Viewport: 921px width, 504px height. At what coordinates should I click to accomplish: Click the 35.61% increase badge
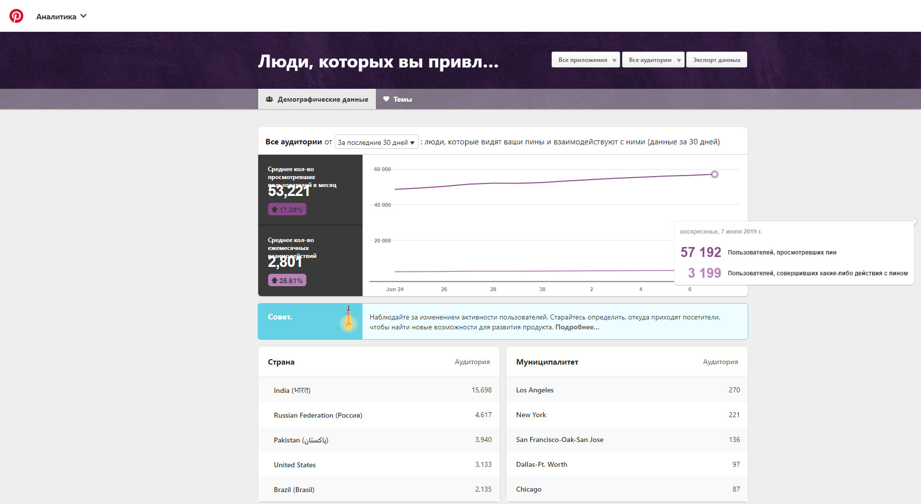point(287,280)
